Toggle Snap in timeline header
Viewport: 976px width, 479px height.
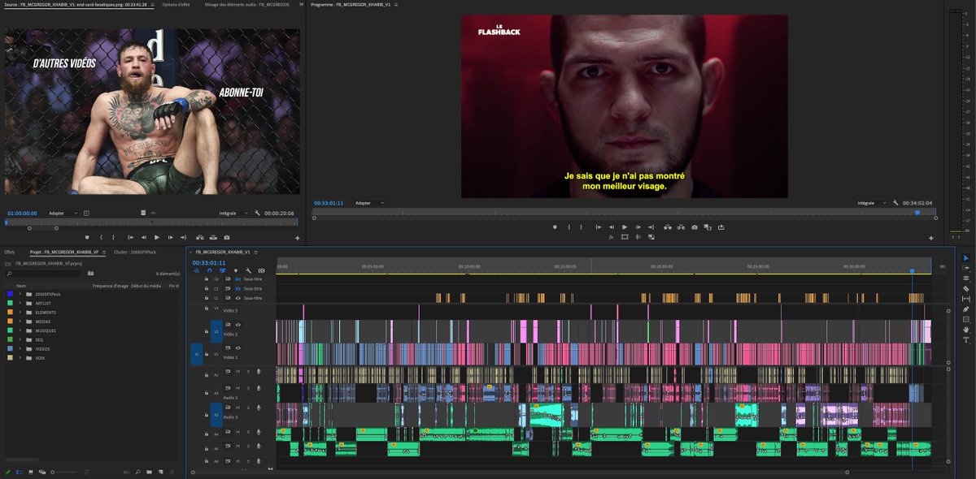click(x=210, y=270)
